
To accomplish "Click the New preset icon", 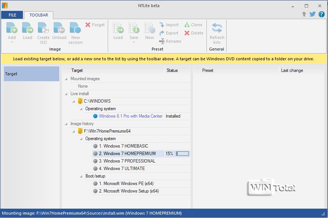I will pyautogui.click(x=150, y=28).
